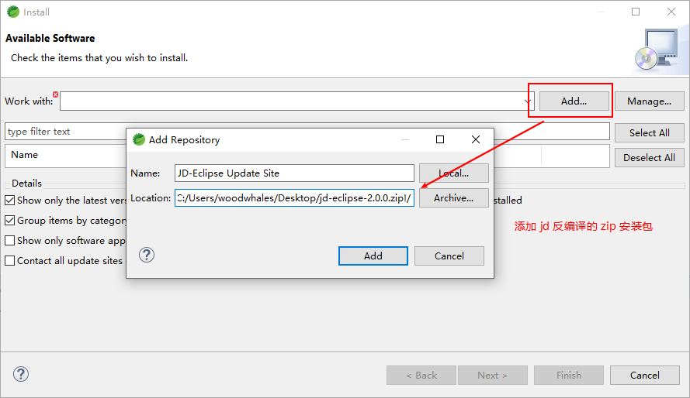Click Deselect All button
Image resolution: width=690 pixels, height=398 pixels.
(x=650, y=158)
